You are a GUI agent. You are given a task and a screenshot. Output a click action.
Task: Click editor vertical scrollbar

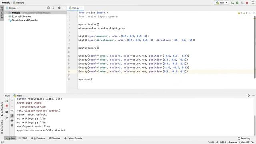pyautogui.click(x=255, y=47)
